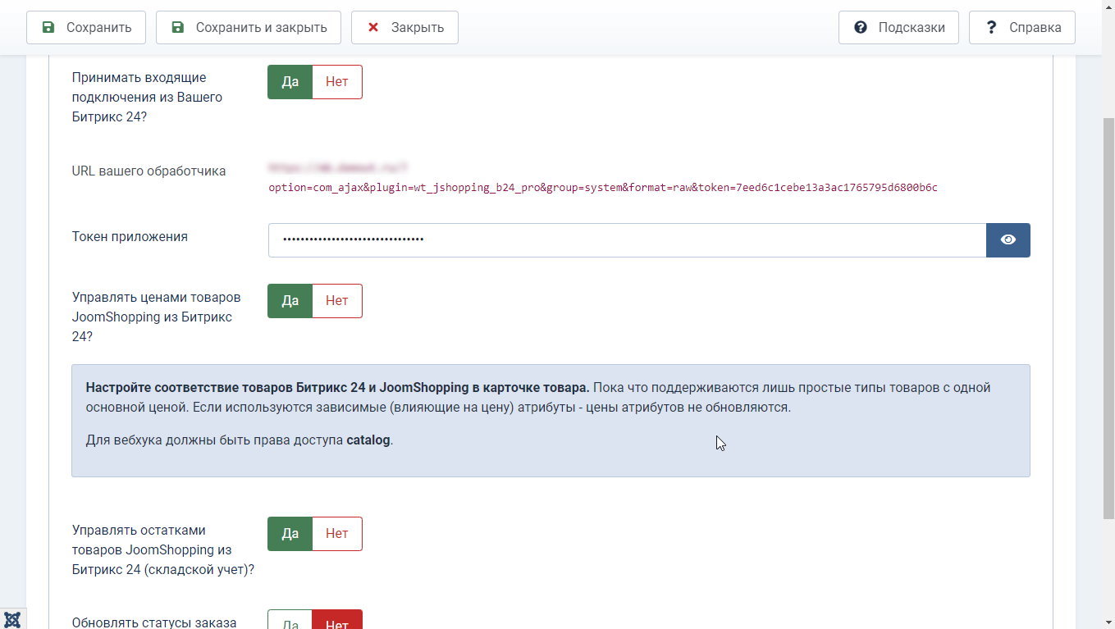Click the handler URL with option=com_ajax text

click(602, 188)
